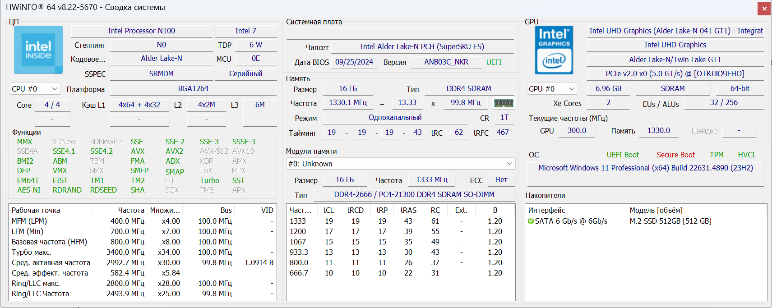Click the Intel Graphics GPU logo
This screenshot has height=308, width=772.
coord(554,50)
